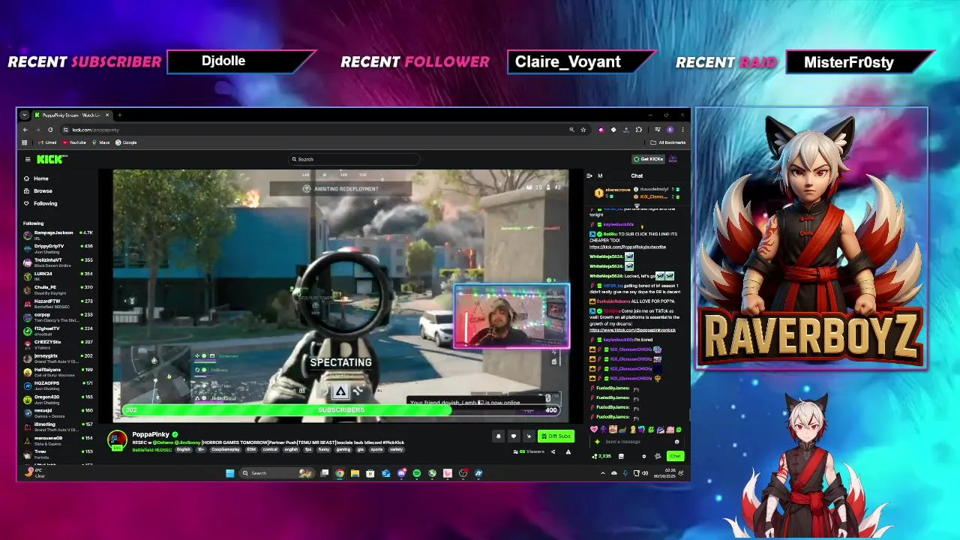Select the PoppaPinky Stream browser tab

tap(72, 115)
